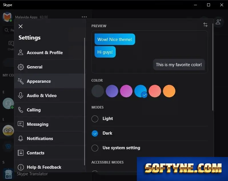Select the Dark mode radio button
The image size is (228, 181).
pyautogui.click(x=95, y=133)
